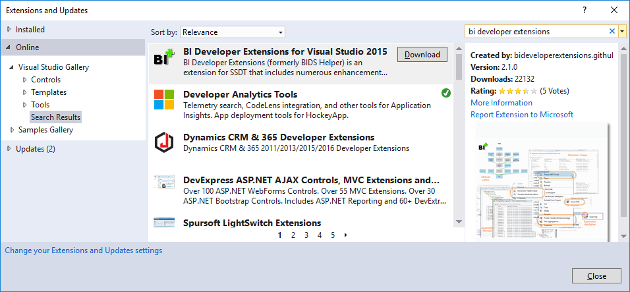Close window with title bar X
630x292 pixels.
614,11
